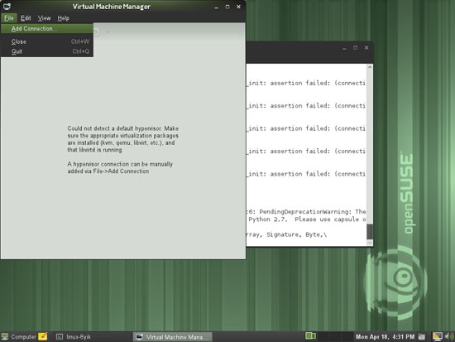Switch to linux-8yik terminal taskbar entry

click(x=74, y=337)
